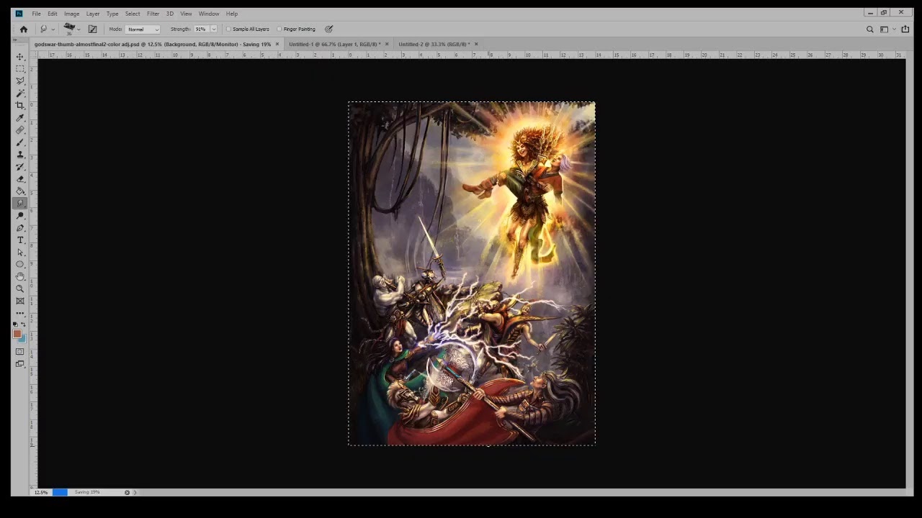Open the Mode dropdown set to Normal

(143, 29)
